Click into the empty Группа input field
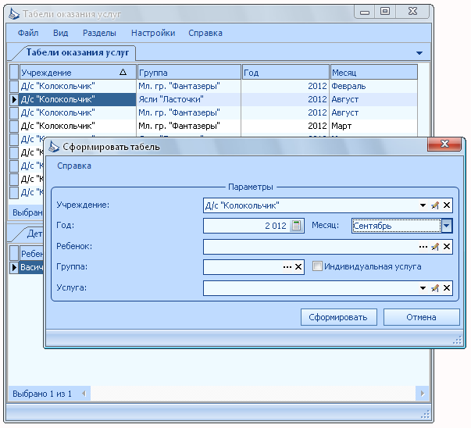 [243, 266]
